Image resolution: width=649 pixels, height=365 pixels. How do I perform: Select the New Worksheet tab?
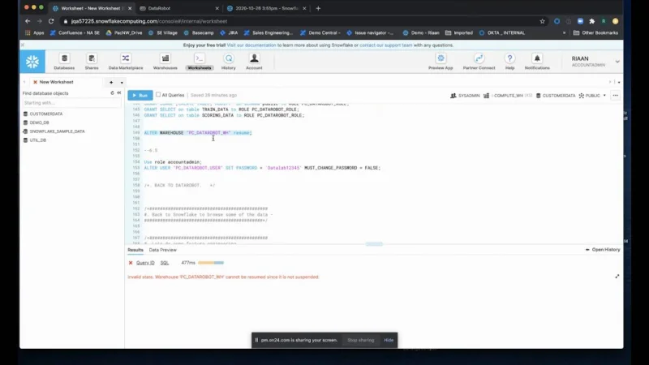click(x=56, y=82)
